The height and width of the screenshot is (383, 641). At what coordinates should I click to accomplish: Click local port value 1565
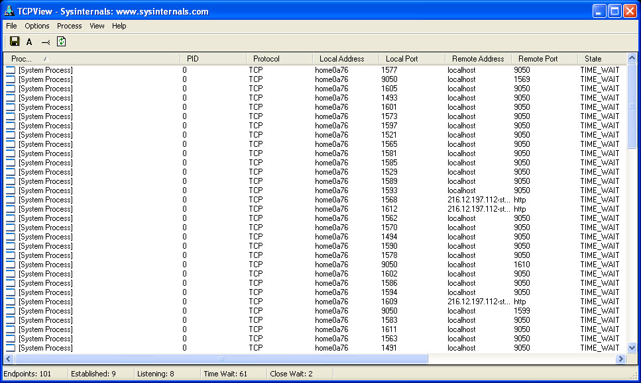point(389,144)
